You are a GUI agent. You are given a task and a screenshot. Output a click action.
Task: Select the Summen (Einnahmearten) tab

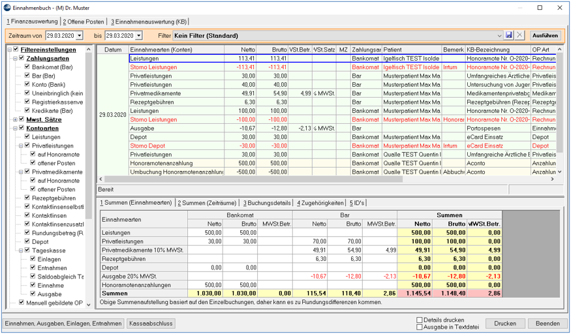point(136,203)
